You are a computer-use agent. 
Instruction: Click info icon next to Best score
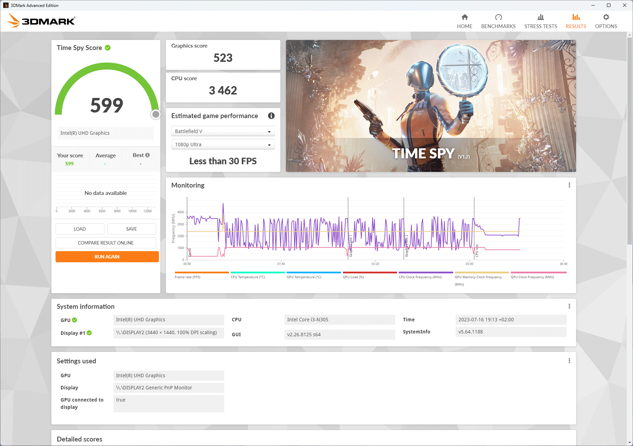[147, 155]
